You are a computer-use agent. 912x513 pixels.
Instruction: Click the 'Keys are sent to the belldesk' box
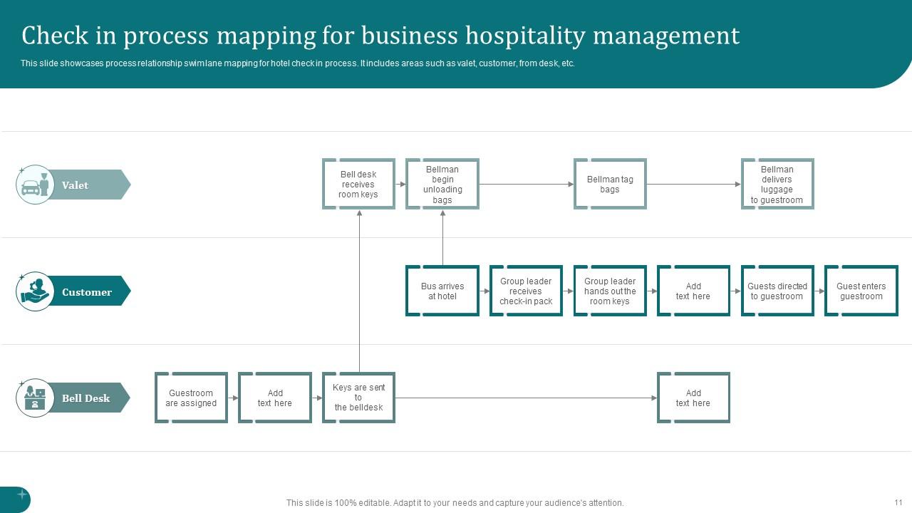coord(358,398)
